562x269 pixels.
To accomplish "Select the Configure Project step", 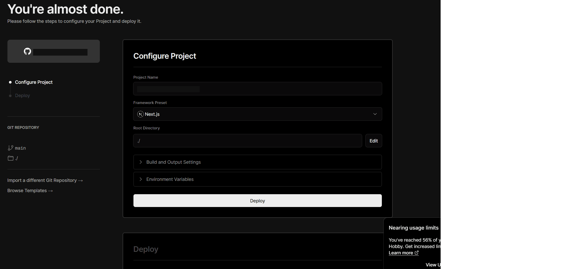I will [x=34, y=82].
